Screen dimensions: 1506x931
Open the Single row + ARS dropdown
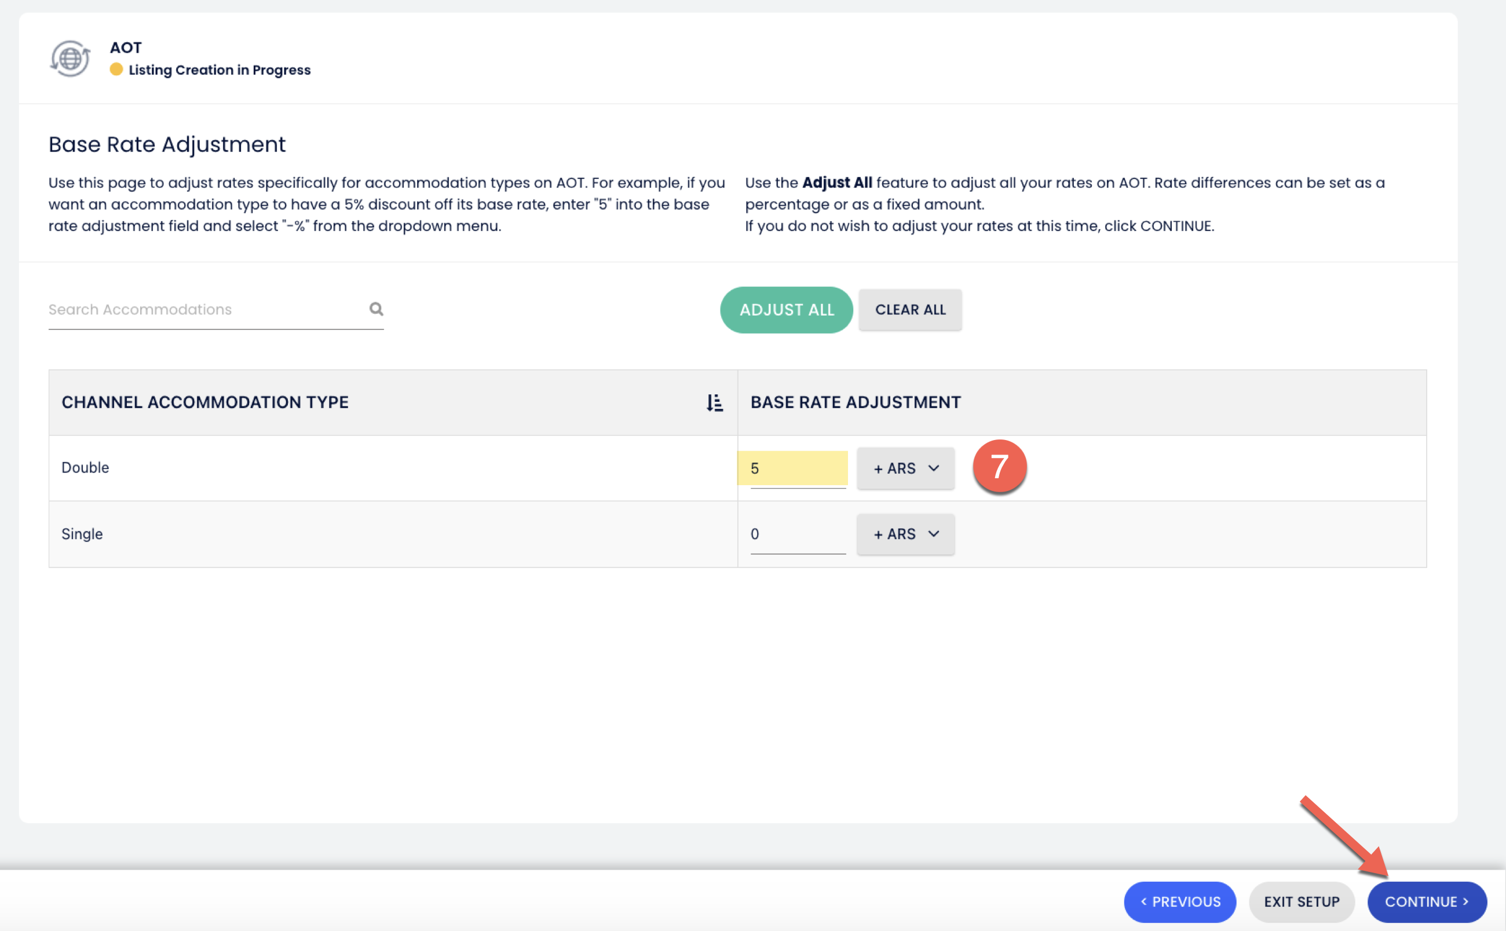[x=905, y=534]
